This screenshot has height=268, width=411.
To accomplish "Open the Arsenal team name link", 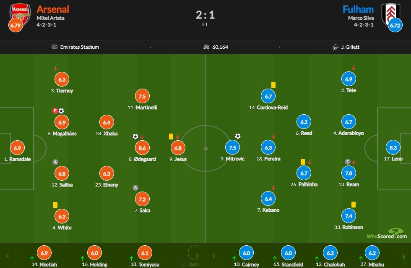I will [53, 9].
